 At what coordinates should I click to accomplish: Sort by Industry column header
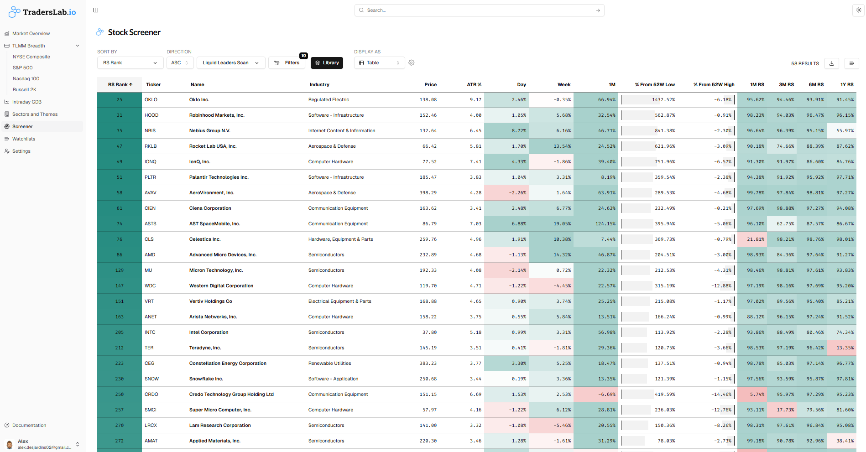point(319,84)
